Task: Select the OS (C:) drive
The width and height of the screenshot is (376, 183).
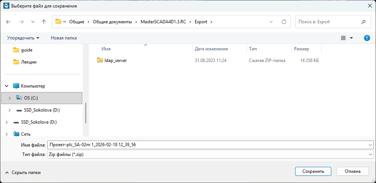Action: click(42, 98)
